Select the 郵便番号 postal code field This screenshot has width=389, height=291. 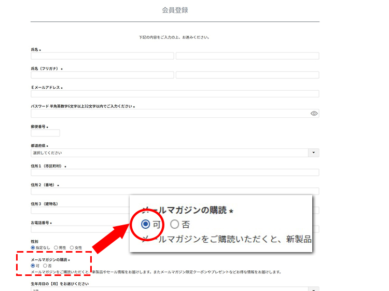(46, 133)
